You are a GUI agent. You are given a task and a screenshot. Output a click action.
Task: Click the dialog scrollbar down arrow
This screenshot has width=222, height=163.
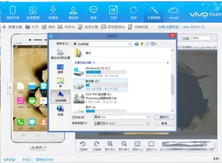click(x=172, y=111)
